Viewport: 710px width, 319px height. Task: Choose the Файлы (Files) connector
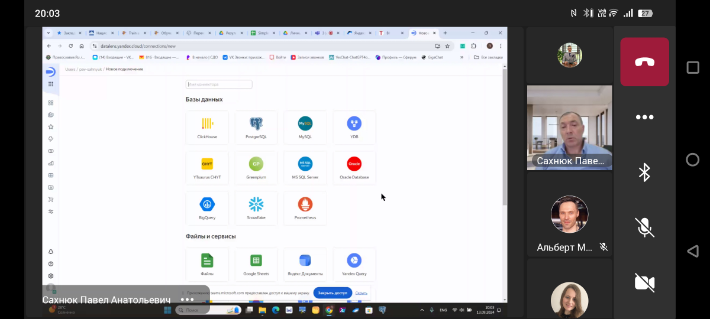[x=207, y=264]
